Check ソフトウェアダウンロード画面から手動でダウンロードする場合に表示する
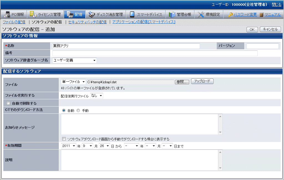 (x=64, y=139)
